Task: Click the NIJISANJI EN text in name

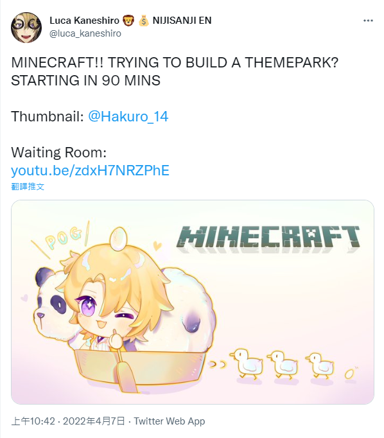Action: pos(182,21)
